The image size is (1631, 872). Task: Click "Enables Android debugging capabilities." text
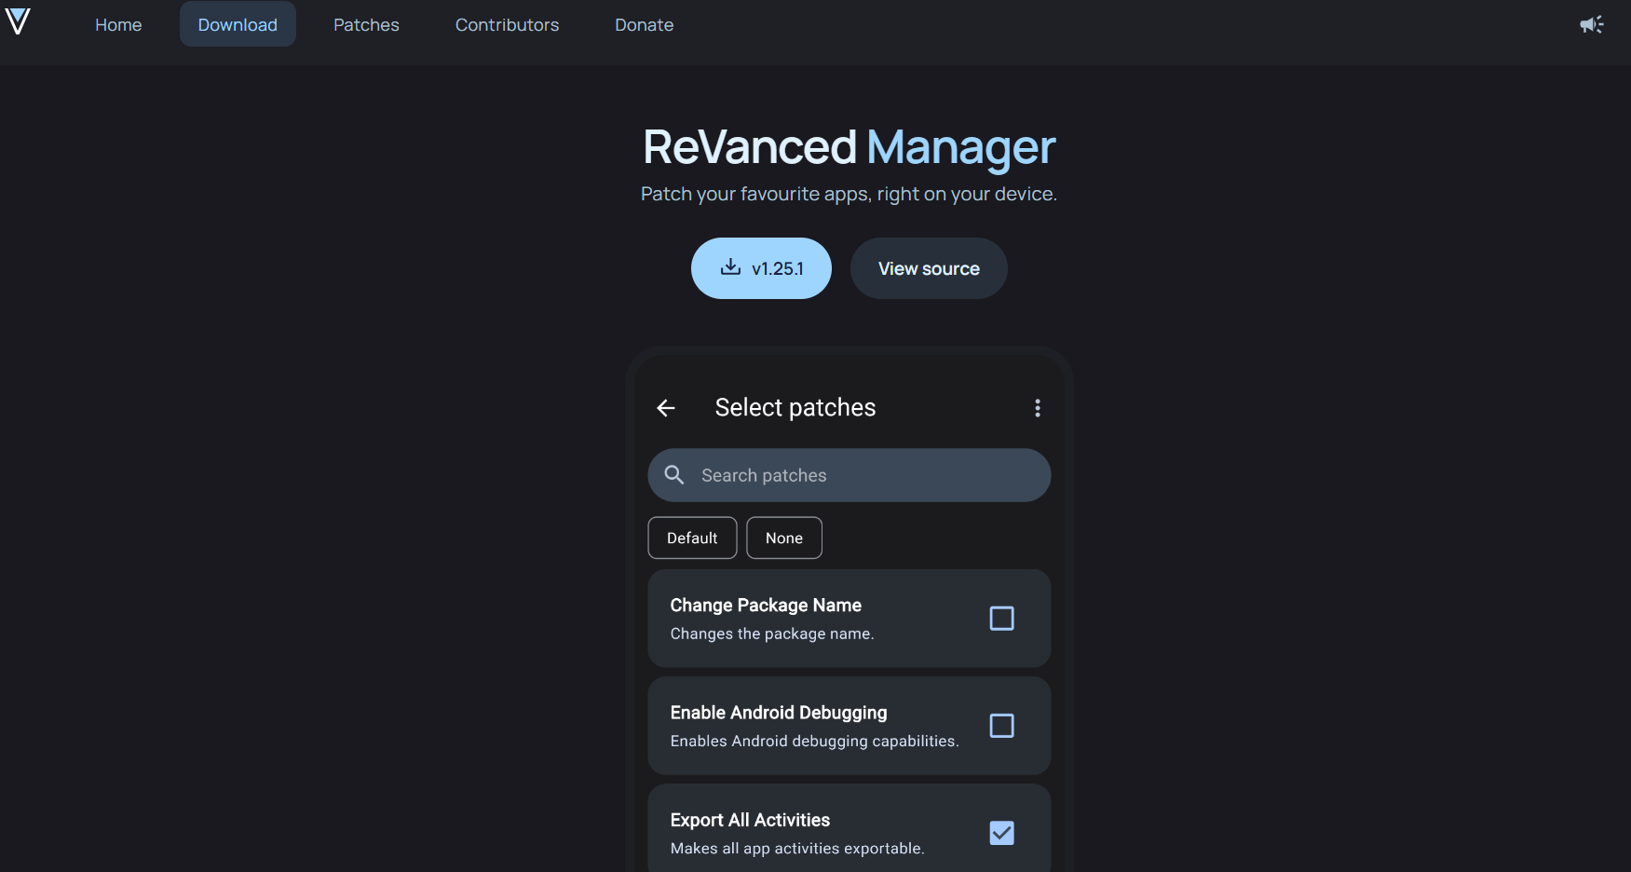point(815,741)
